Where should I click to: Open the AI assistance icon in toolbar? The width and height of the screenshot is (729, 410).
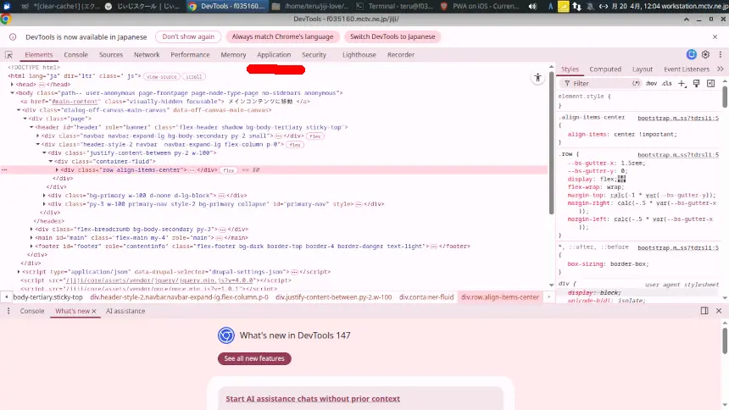click(x=692, y=54)
